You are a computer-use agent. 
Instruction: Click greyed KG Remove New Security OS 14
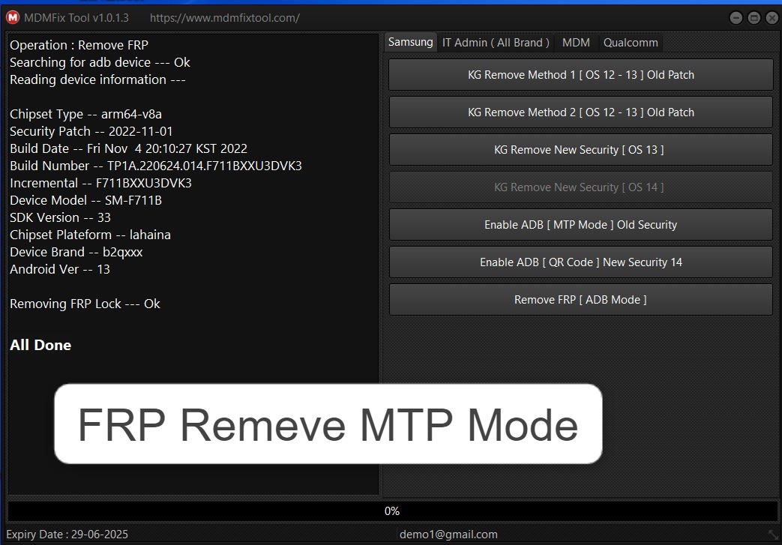click(x=580, y=187)
